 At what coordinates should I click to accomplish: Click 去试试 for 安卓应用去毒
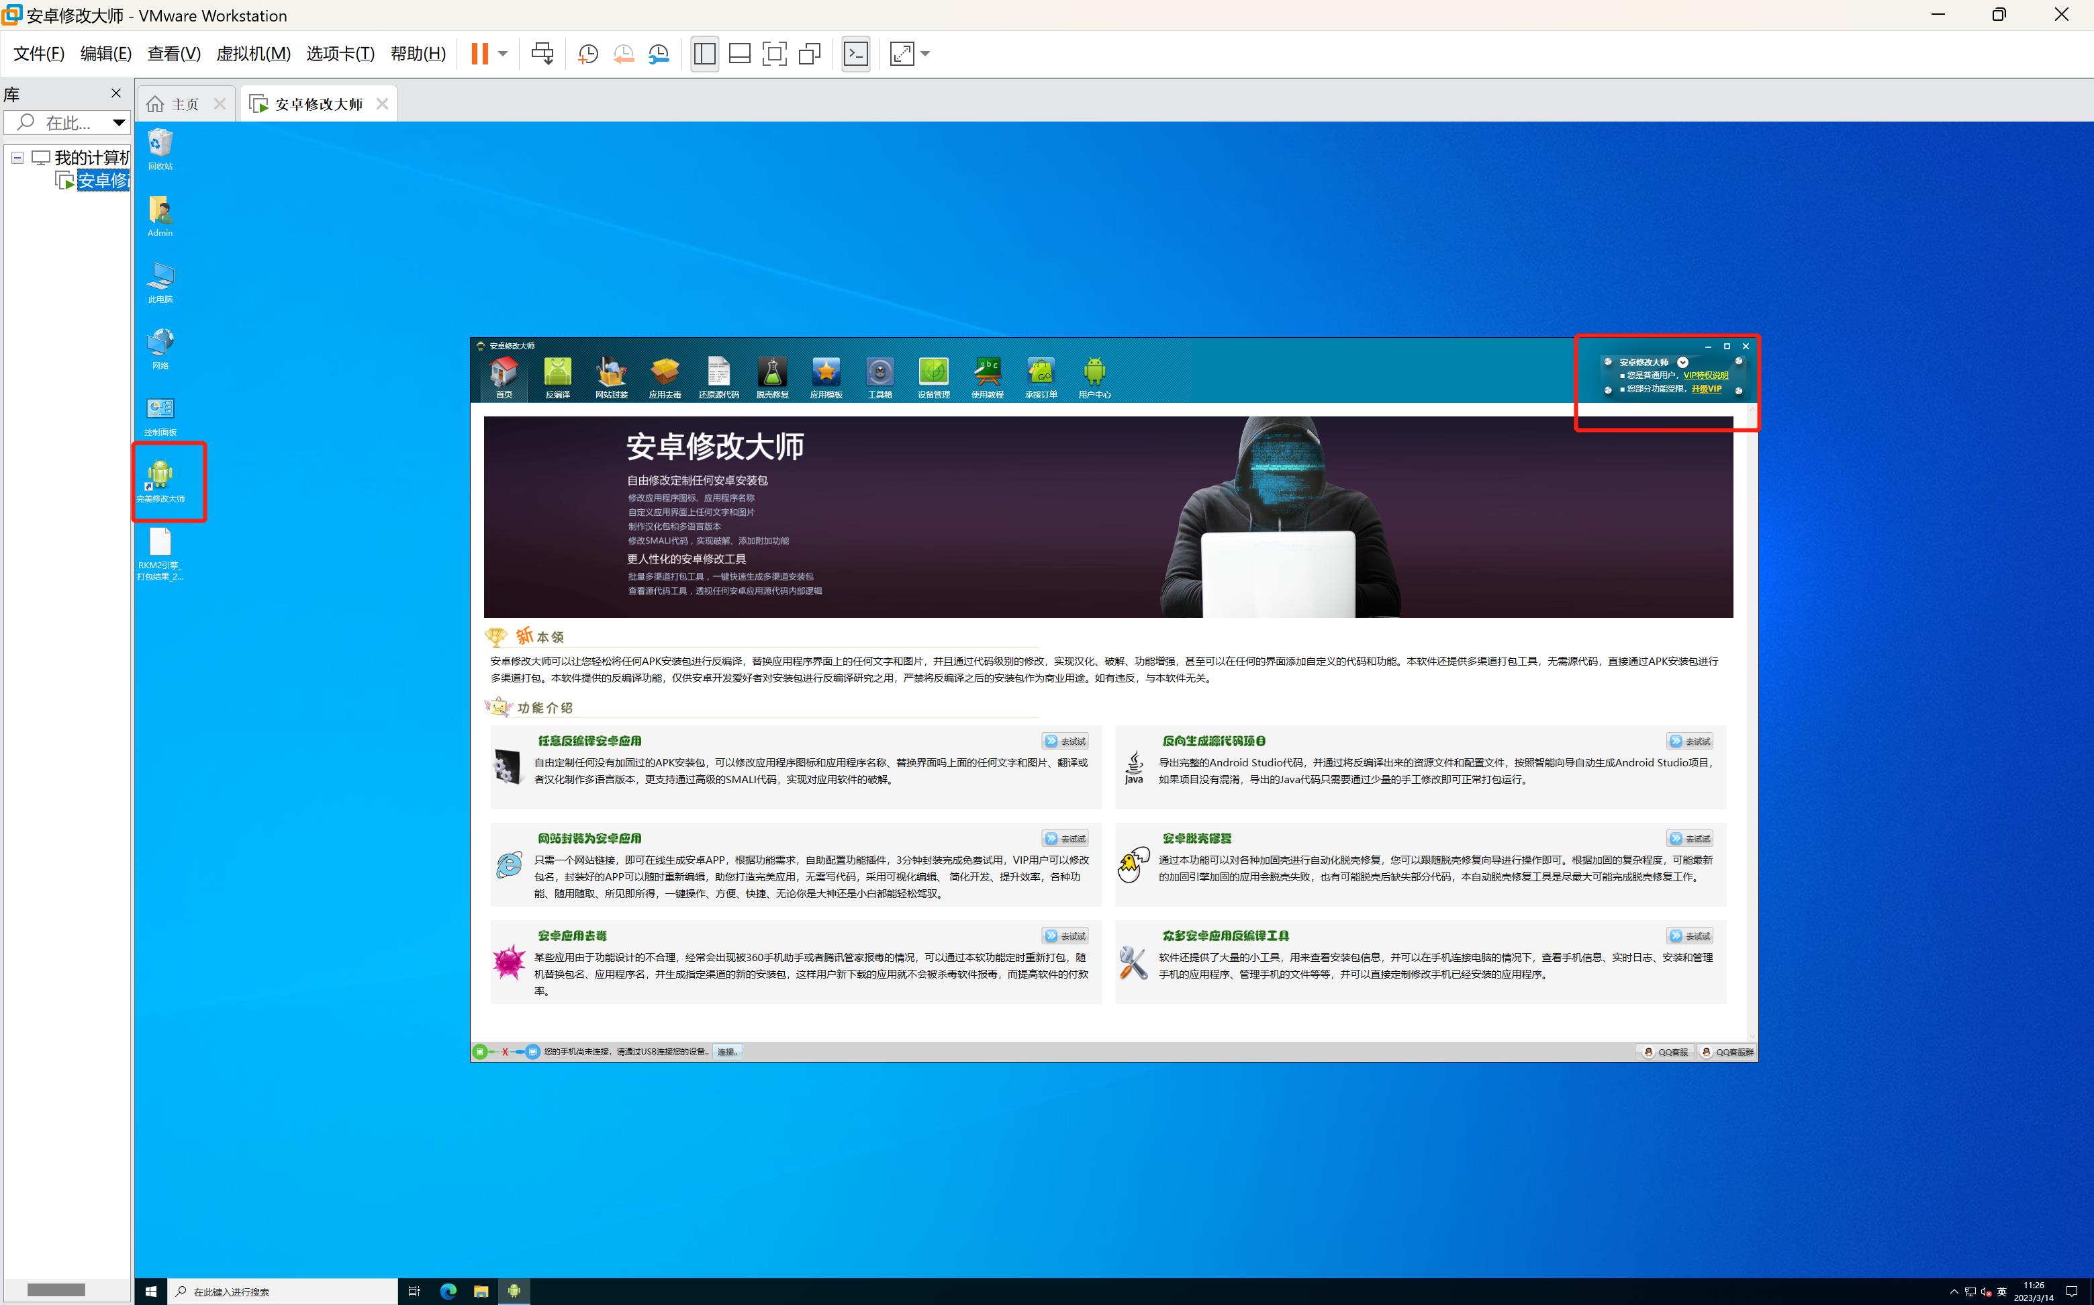[x=1065, y=936]
